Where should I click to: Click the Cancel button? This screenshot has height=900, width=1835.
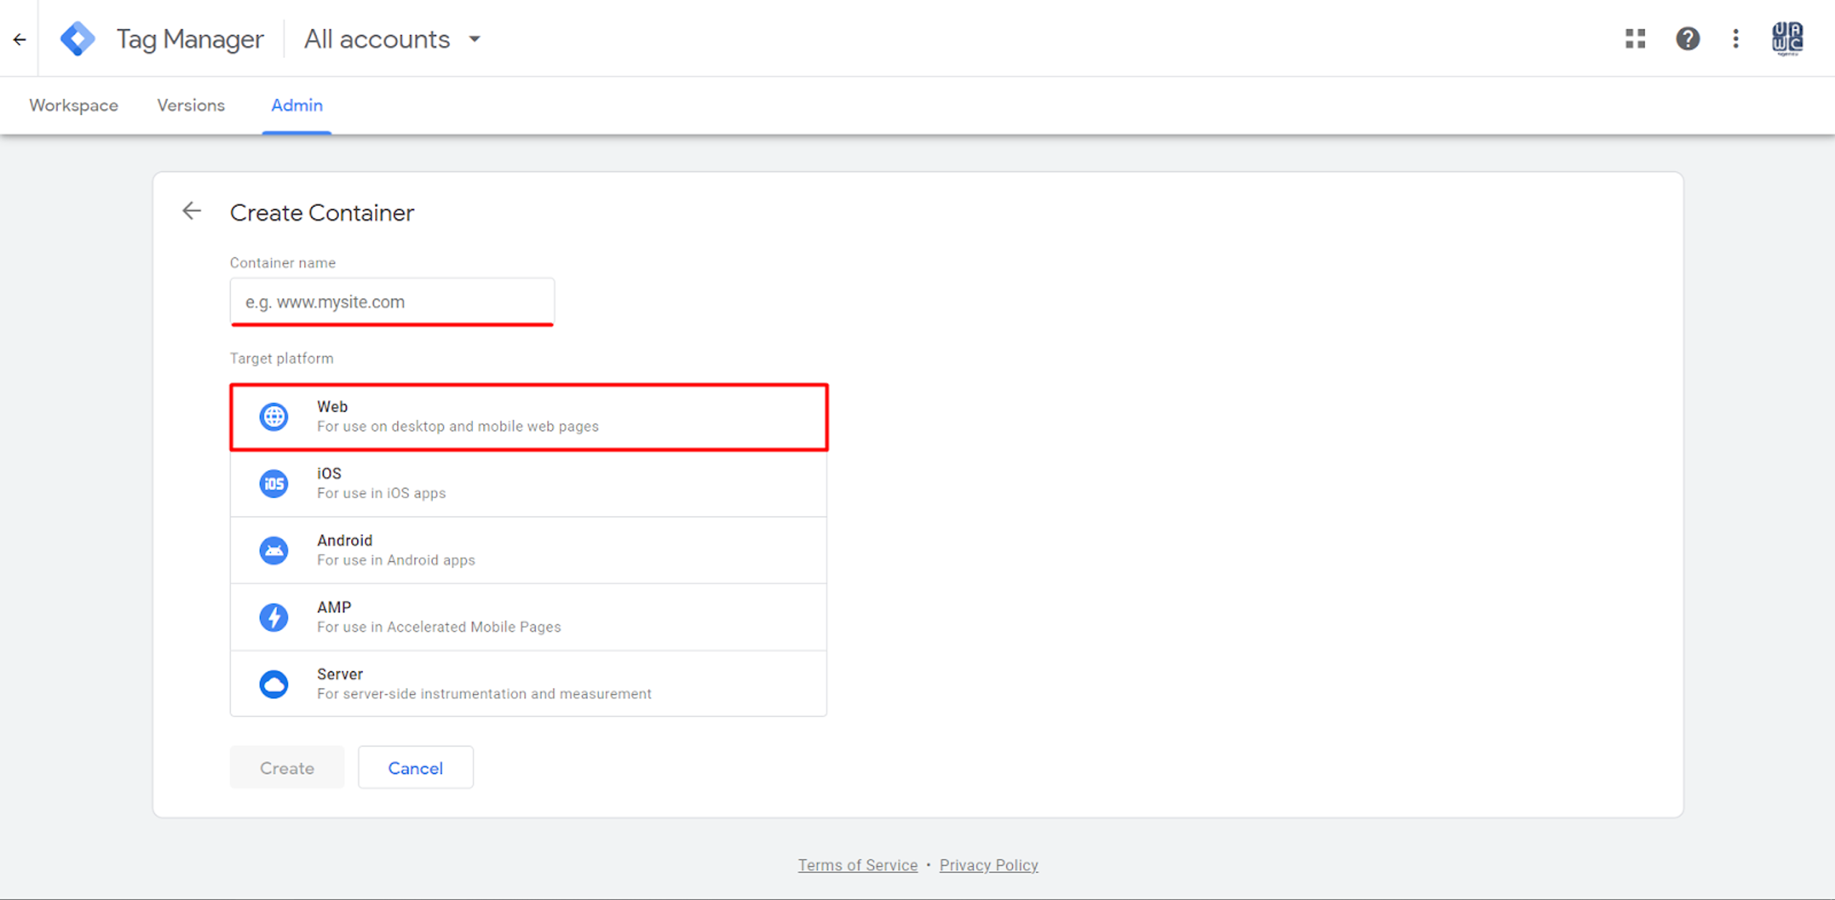coord(415,767)
